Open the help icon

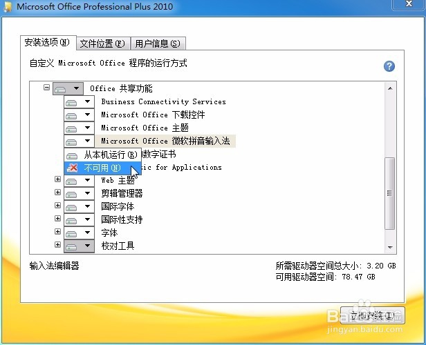[x=389, y=66]
